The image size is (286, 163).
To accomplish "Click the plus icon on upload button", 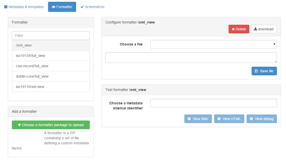I will click(19, 125).
